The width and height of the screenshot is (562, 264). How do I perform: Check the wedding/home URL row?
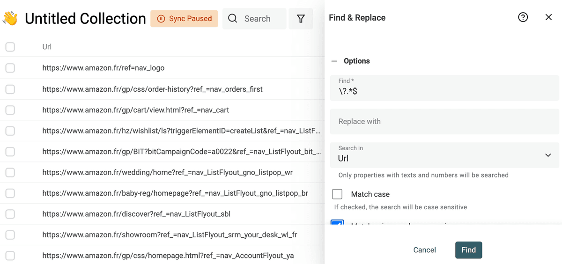pyautogui.click(x=10, y=172)
